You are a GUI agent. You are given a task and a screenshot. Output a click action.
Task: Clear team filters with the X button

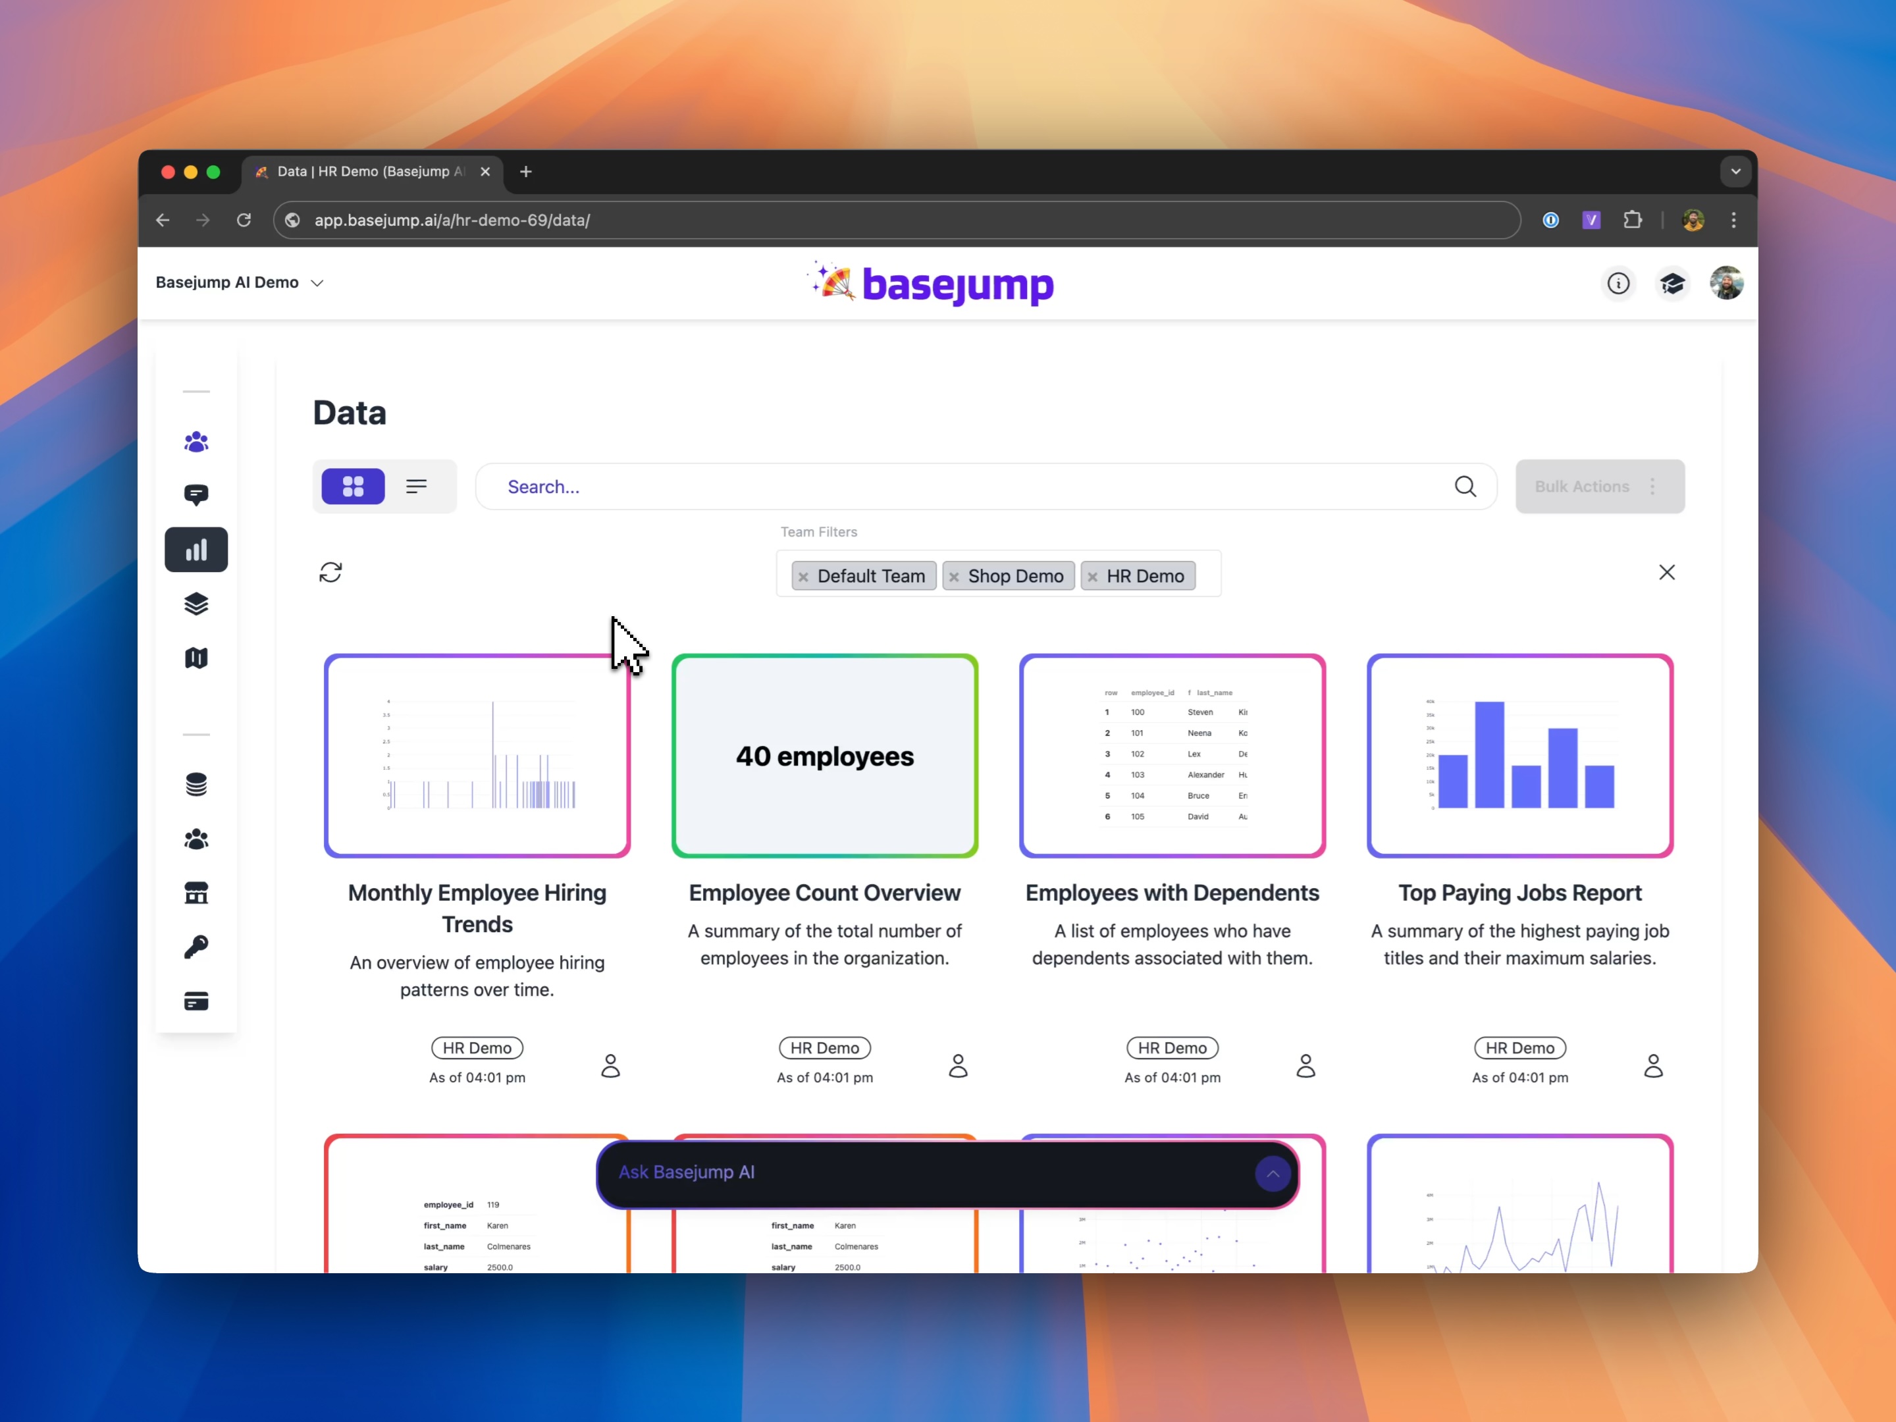(1667, 573)
